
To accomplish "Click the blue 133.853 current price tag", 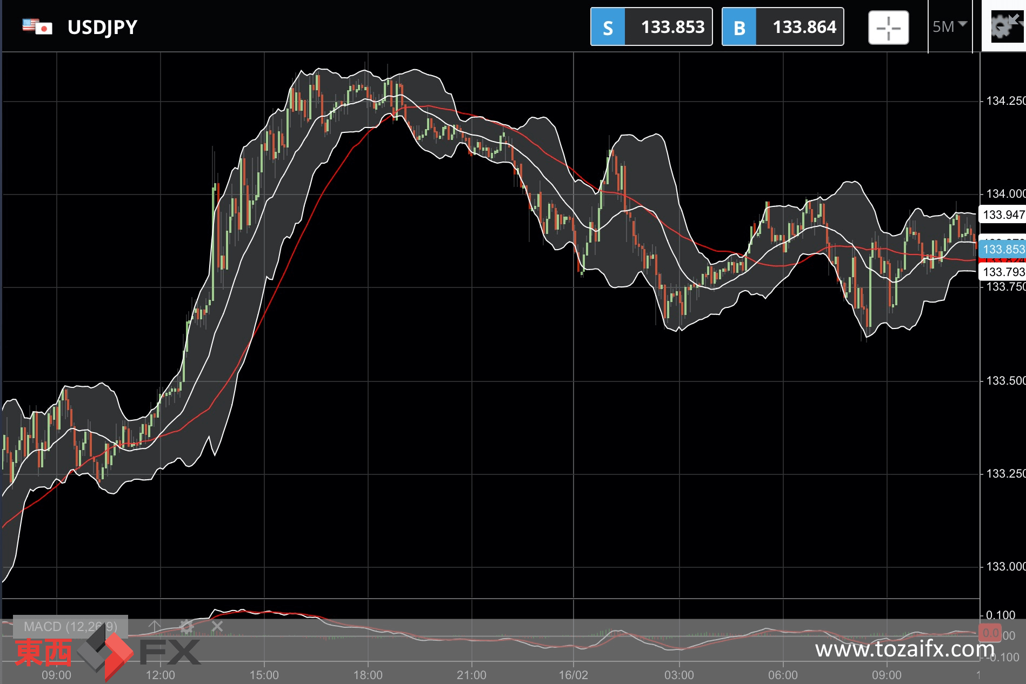I will click(1003, 249).
